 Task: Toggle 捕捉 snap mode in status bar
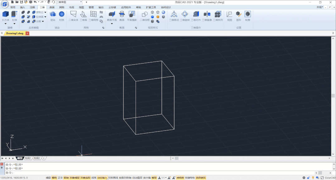coord(48,178)
